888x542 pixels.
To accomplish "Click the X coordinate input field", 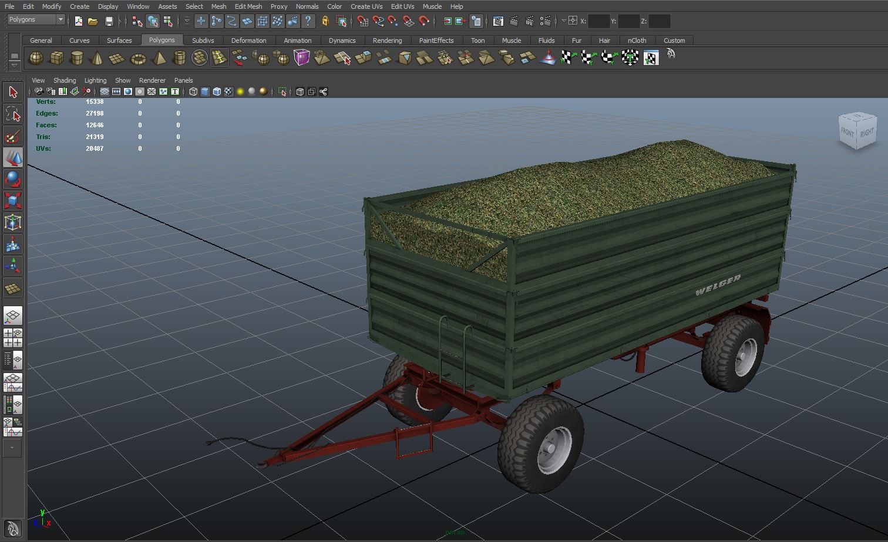I will [598, 21].
